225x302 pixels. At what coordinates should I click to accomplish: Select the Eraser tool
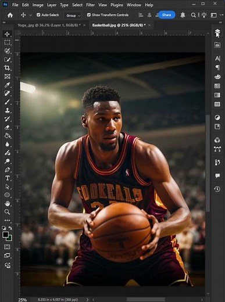[x=7, y=127]
